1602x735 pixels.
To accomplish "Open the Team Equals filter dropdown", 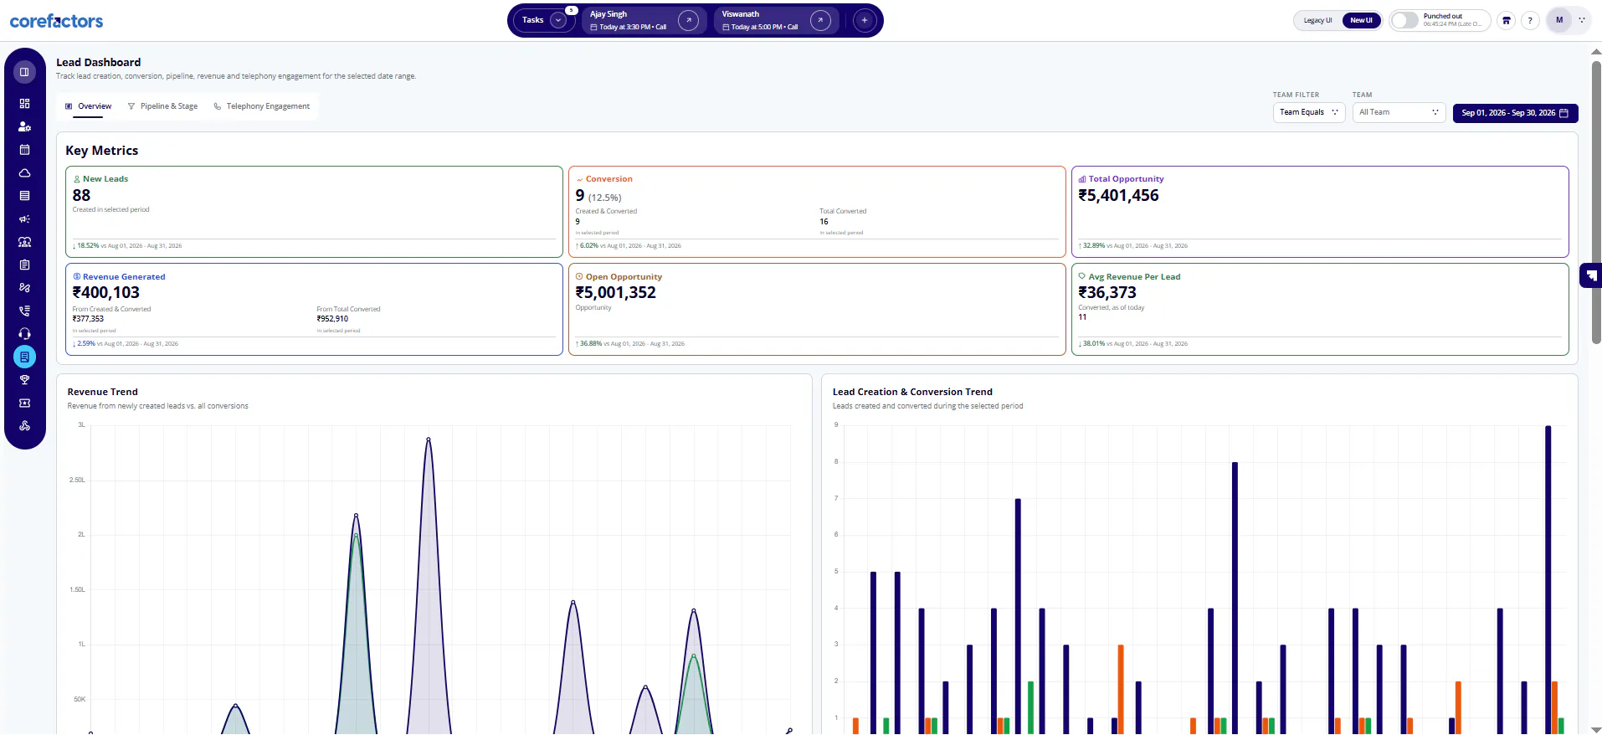I will pyautogui.click(x=1309, y=112).
